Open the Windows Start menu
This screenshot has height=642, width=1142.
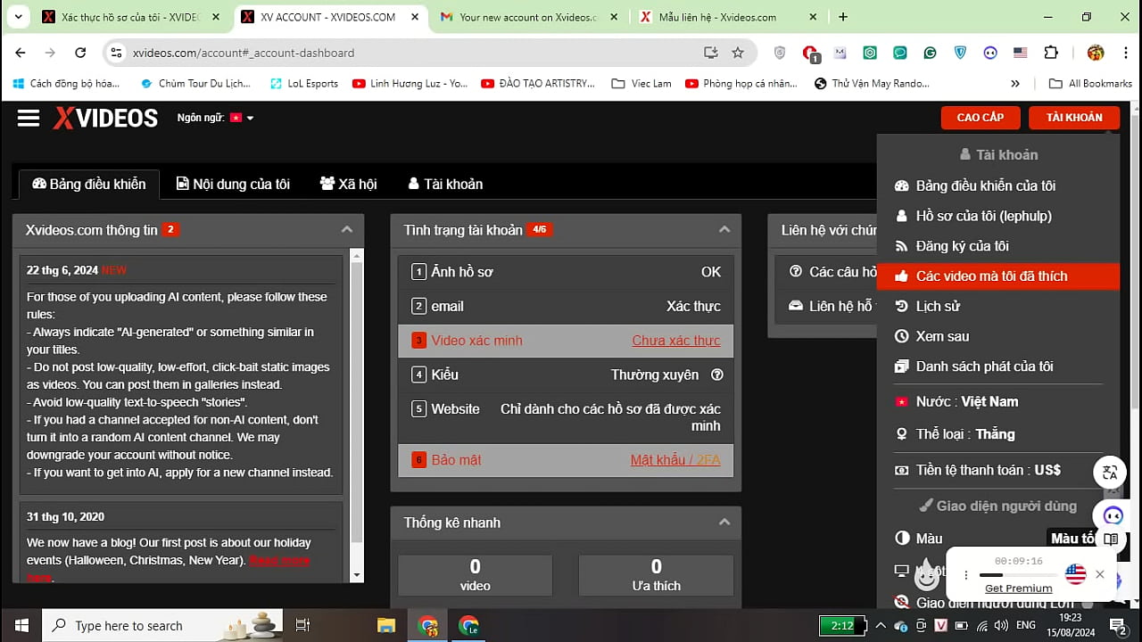coord(21,625)
